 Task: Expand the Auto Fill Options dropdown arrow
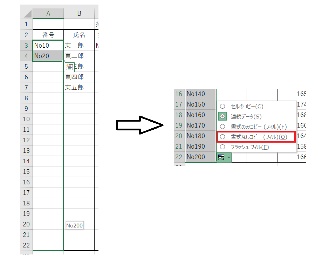(229, 158)
